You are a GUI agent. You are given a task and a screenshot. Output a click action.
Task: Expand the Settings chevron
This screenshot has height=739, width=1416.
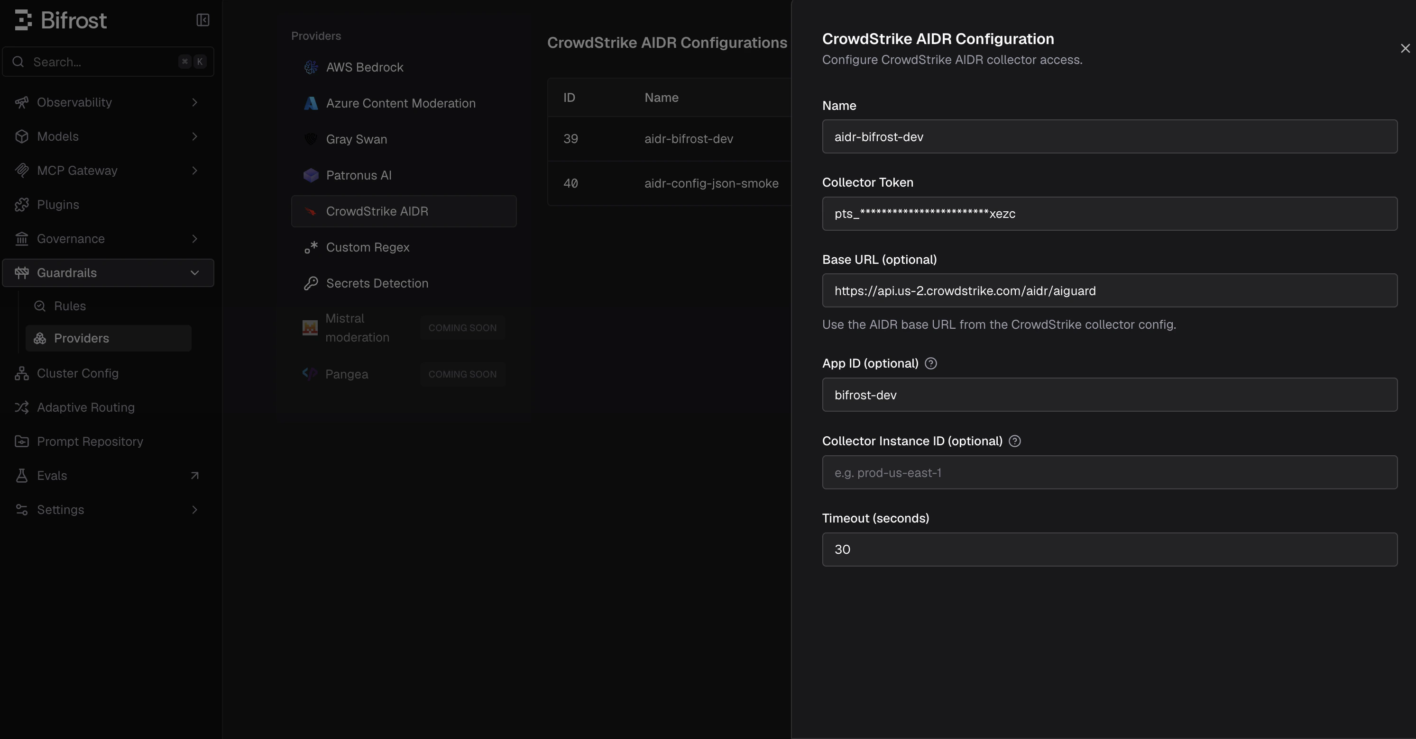[194, 510]
